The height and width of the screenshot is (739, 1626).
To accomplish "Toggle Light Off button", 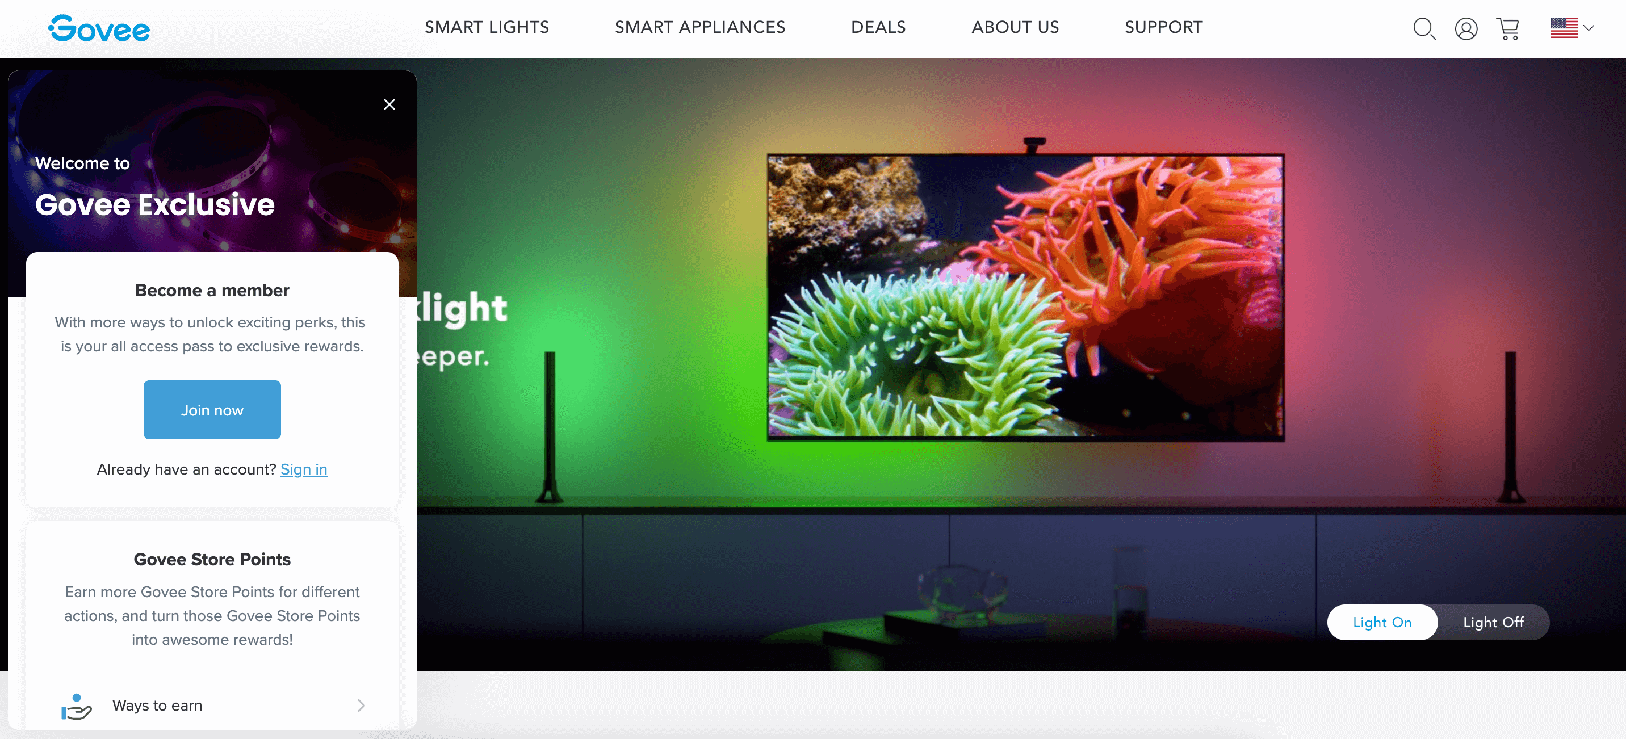I will point(1493,622).
